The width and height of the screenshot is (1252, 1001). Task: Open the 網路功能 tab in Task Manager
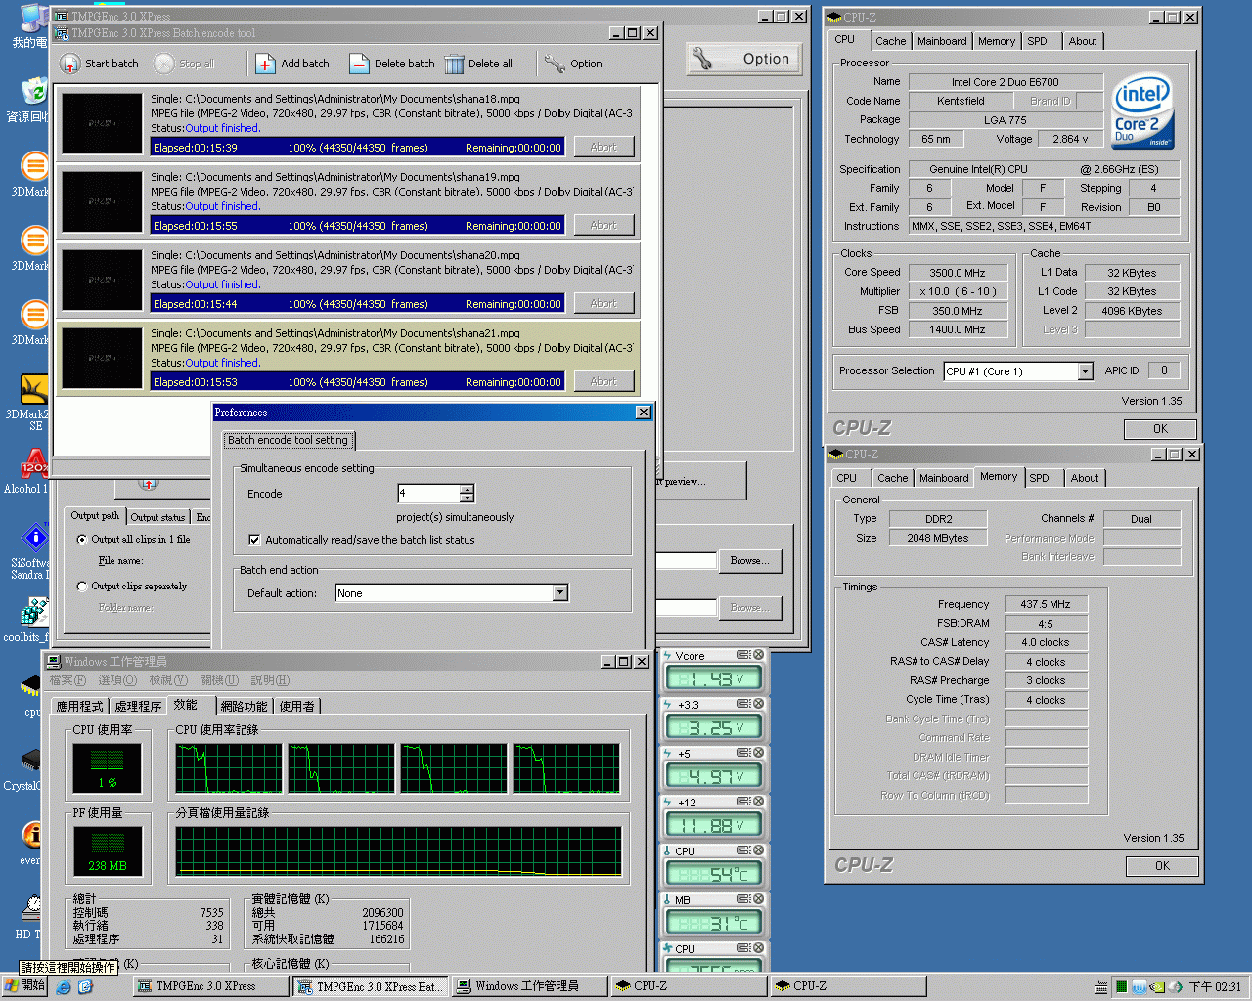pyautogui.click(x=244, y=706)
